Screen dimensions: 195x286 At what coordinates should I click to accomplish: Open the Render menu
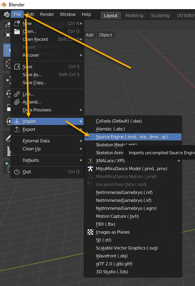point(47,14)
